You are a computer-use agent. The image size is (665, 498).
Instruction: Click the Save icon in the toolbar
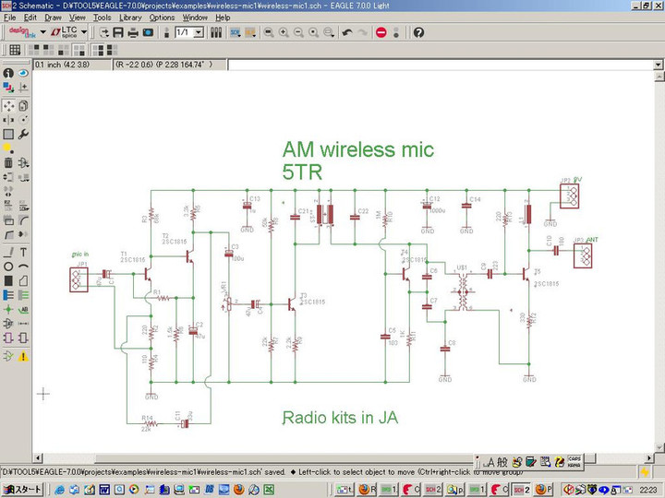[118, 32]
